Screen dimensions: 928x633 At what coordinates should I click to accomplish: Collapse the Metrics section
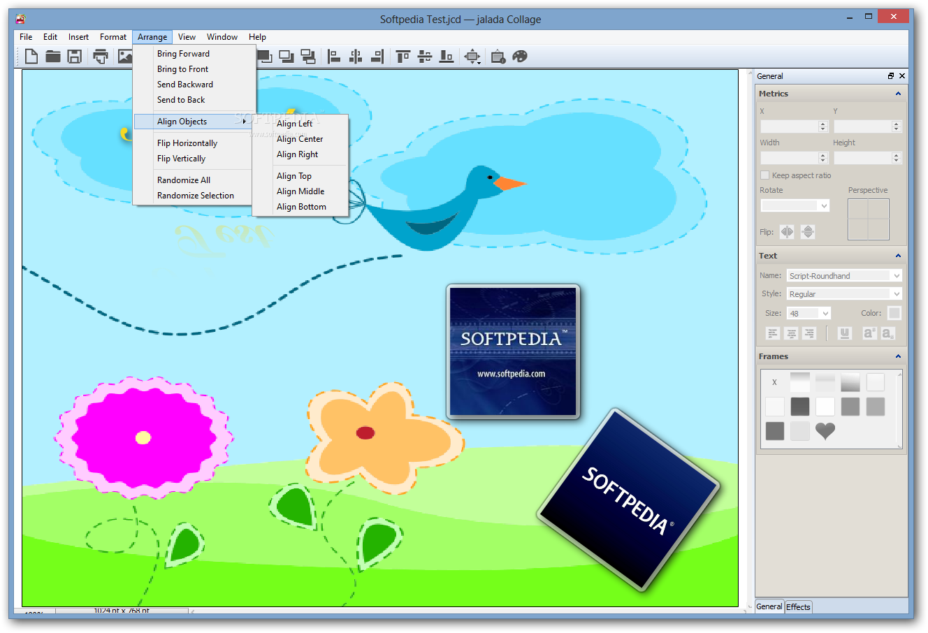pyautogui.click(x=898, y=94)
